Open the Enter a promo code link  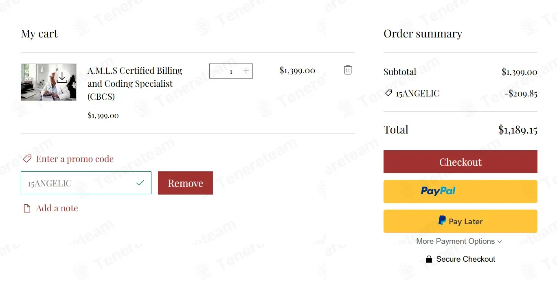click(75, 159)
